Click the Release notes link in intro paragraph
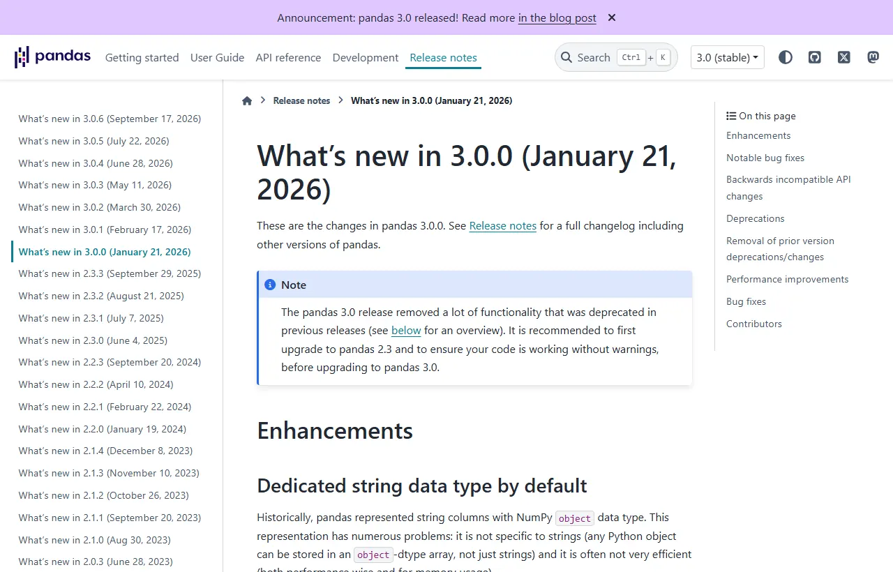 [503, 226]
